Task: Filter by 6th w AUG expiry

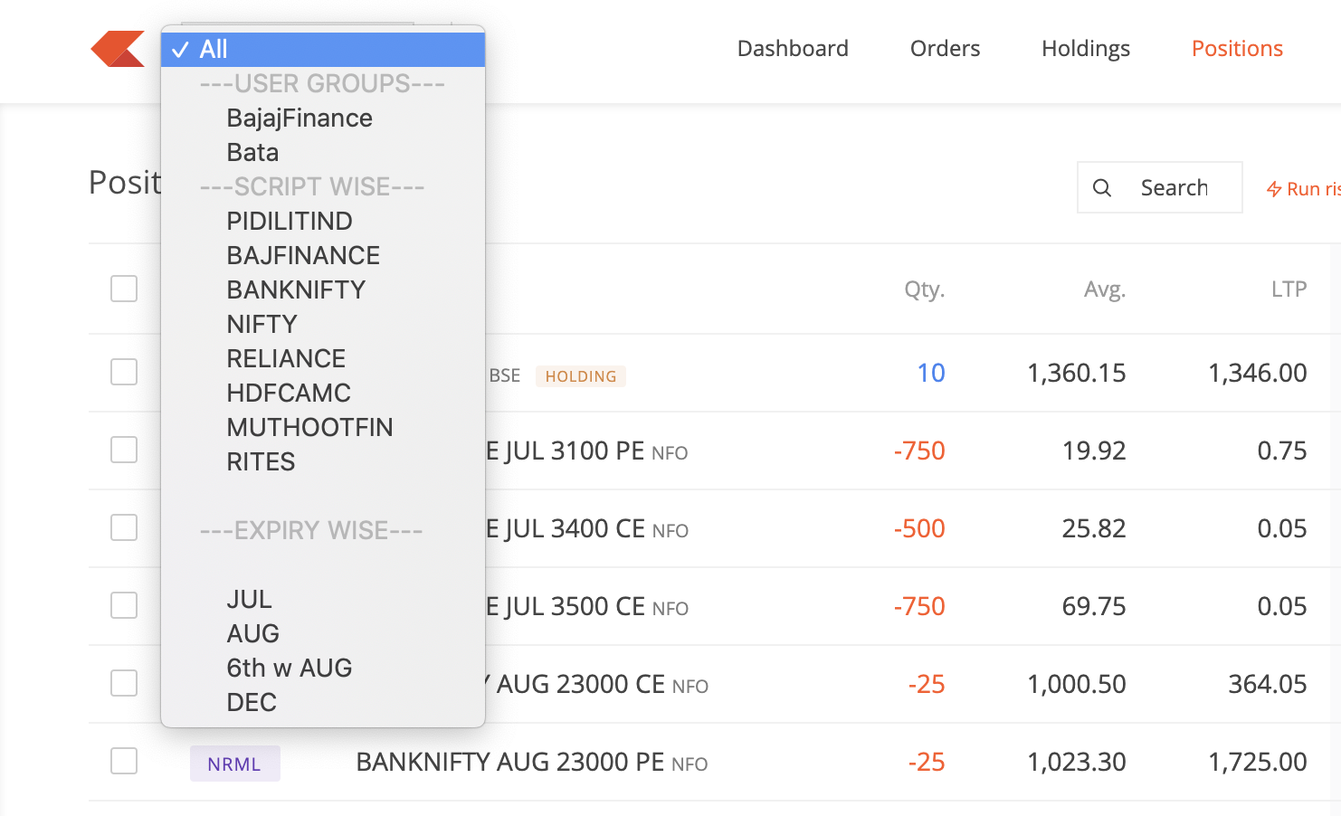Action: pyautogui.click(x=323, y=669)
